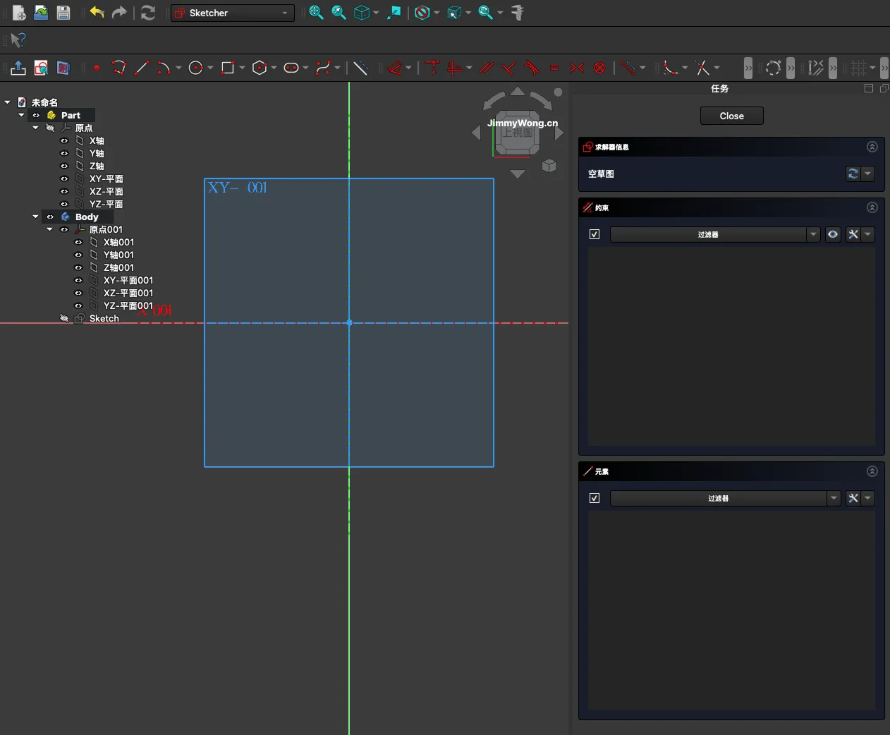The image size is (890, 735).
Task: Select the Create polyline tool
Action: [x=119, y=68]
